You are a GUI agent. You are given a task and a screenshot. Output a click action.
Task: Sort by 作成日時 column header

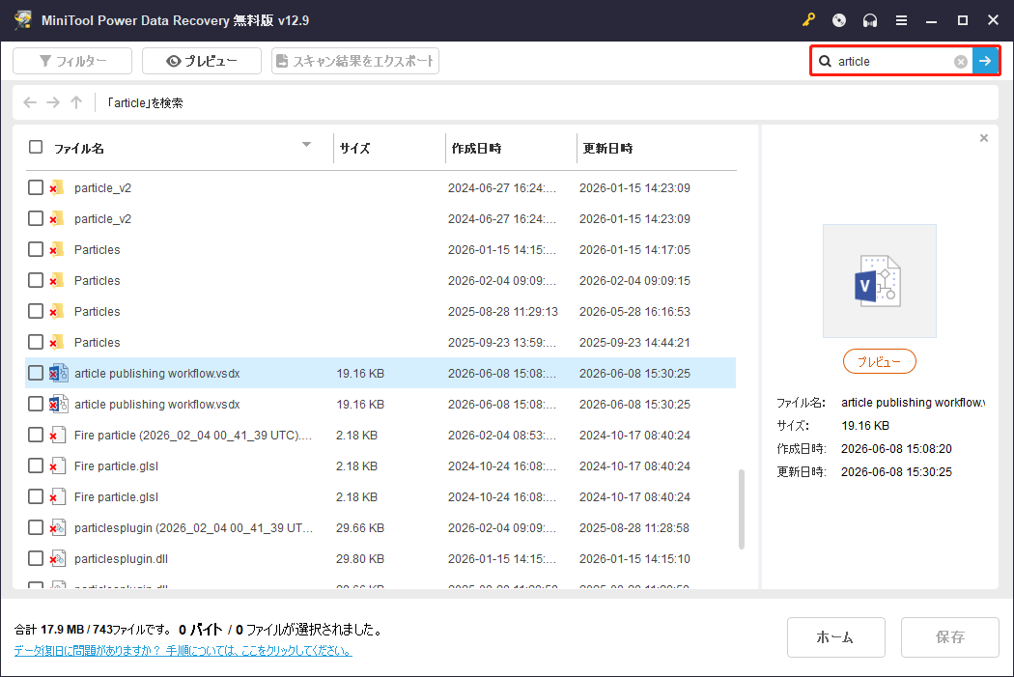coord(477,148)
